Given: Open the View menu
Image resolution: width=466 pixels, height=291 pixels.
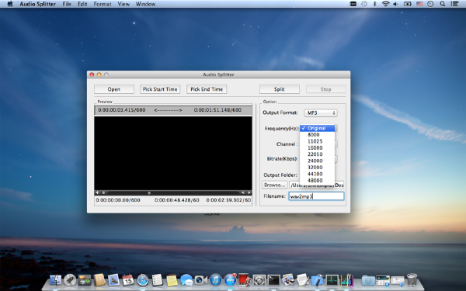Looking at the screenshot, I should click(x=123, y=4).
